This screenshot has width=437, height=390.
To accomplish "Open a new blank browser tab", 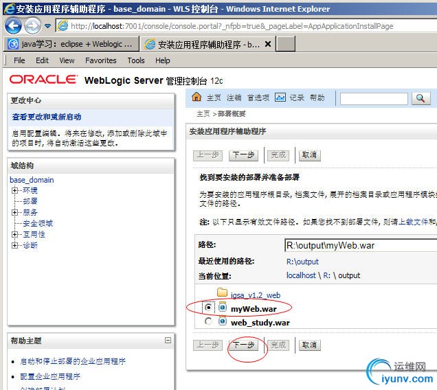I will tap(287, 44).
